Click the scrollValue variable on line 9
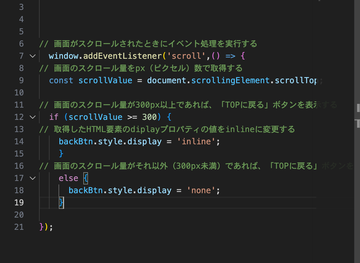The height and width of the screenshot is (263, 360). coord(105,80)
